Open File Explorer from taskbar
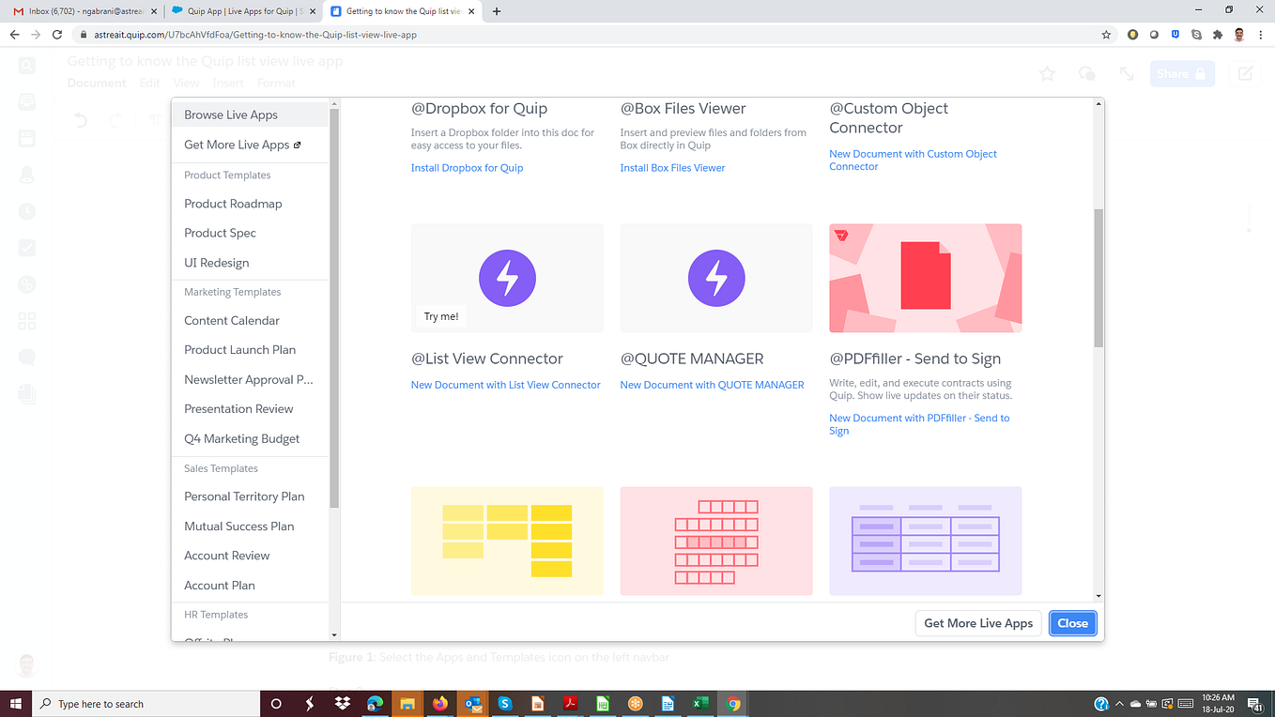The image size is (1275, 717). pyautogui.click(x=407, y=704)
